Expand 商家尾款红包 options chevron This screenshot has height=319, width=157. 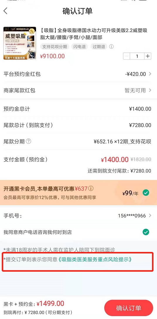click(x=150, y=90)
